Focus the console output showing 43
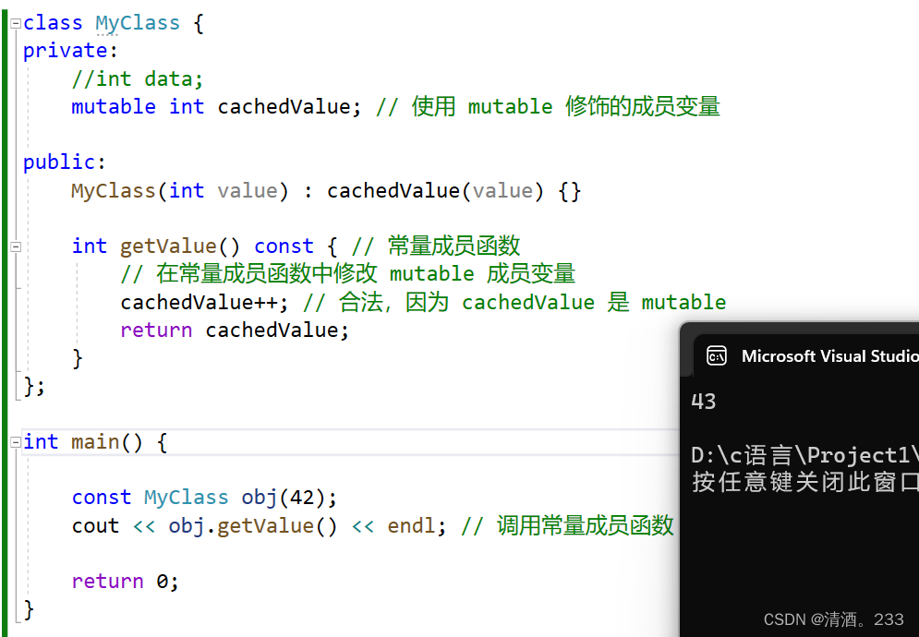Viewport: 919px width, 637px height. click(703, 401)
